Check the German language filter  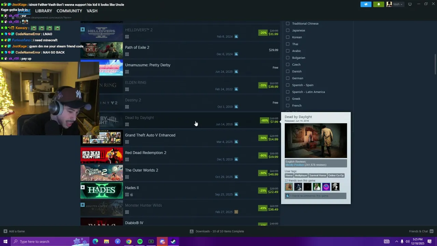[287, 78]
